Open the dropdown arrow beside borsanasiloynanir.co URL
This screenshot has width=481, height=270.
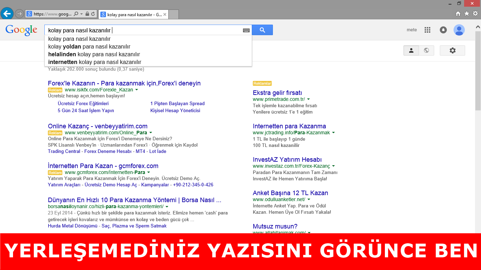(x=167, y=207)
